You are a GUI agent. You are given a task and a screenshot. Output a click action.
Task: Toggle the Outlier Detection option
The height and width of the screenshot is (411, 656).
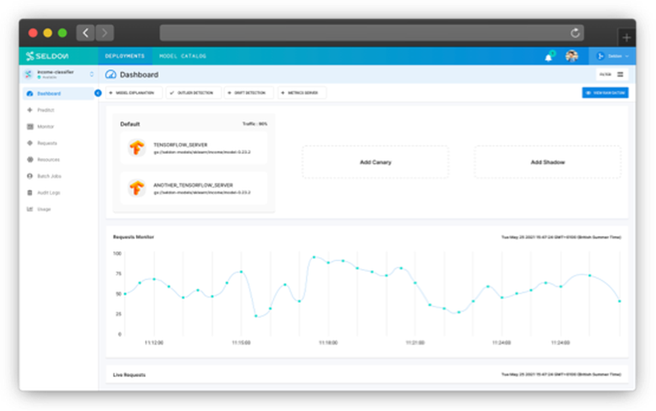coord(194,93)
